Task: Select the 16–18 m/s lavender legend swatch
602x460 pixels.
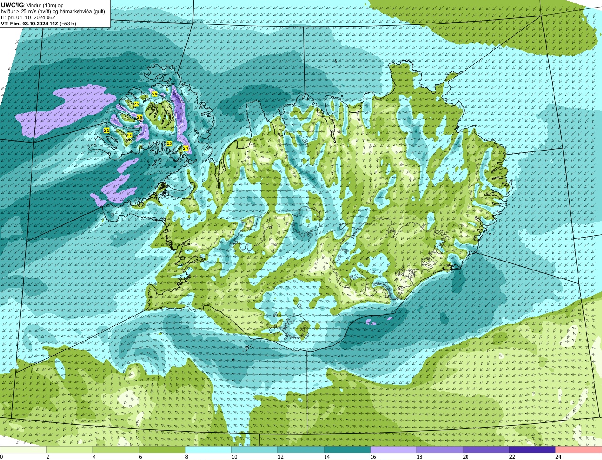Action: [394, 450]
